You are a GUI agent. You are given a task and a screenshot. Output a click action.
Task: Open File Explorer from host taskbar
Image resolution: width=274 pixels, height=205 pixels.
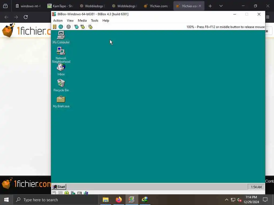105,200
